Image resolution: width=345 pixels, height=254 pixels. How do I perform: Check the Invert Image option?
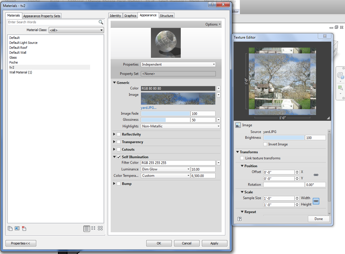265,144
